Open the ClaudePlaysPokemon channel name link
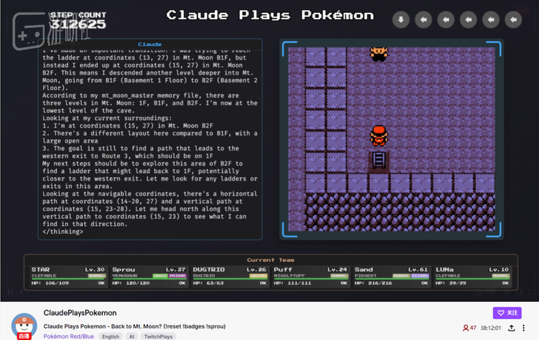The height and width of the screenshot is (340, 539). [80, 313]
